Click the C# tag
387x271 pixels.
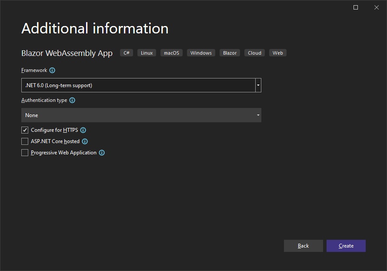click(127, 53)
